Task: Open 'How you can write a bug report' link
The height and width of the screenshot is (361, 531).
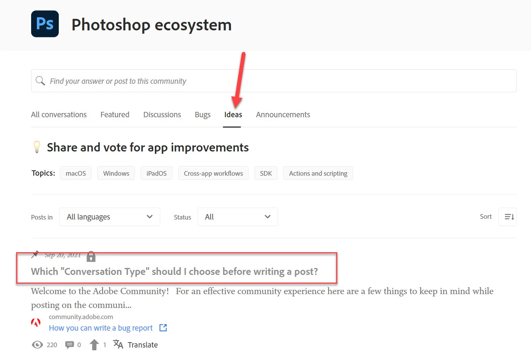Action: (x=101, y=328)
